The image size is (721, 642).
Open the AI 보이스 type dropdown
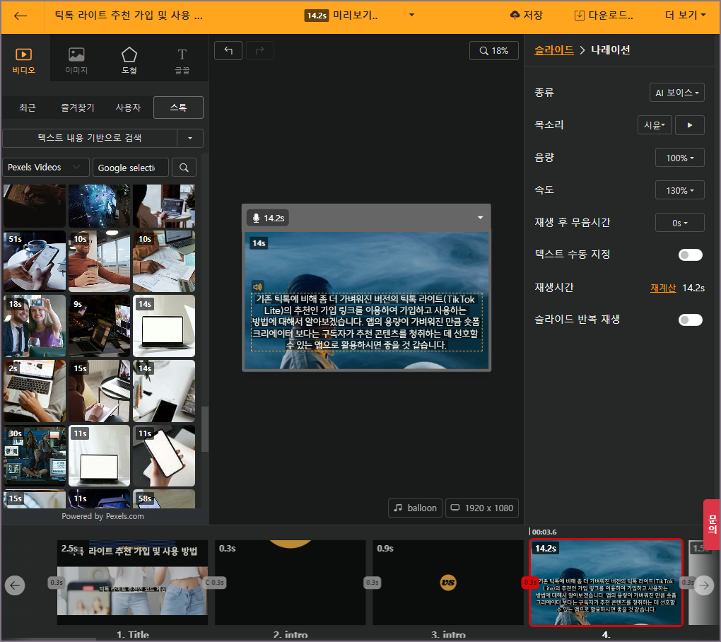676,92
